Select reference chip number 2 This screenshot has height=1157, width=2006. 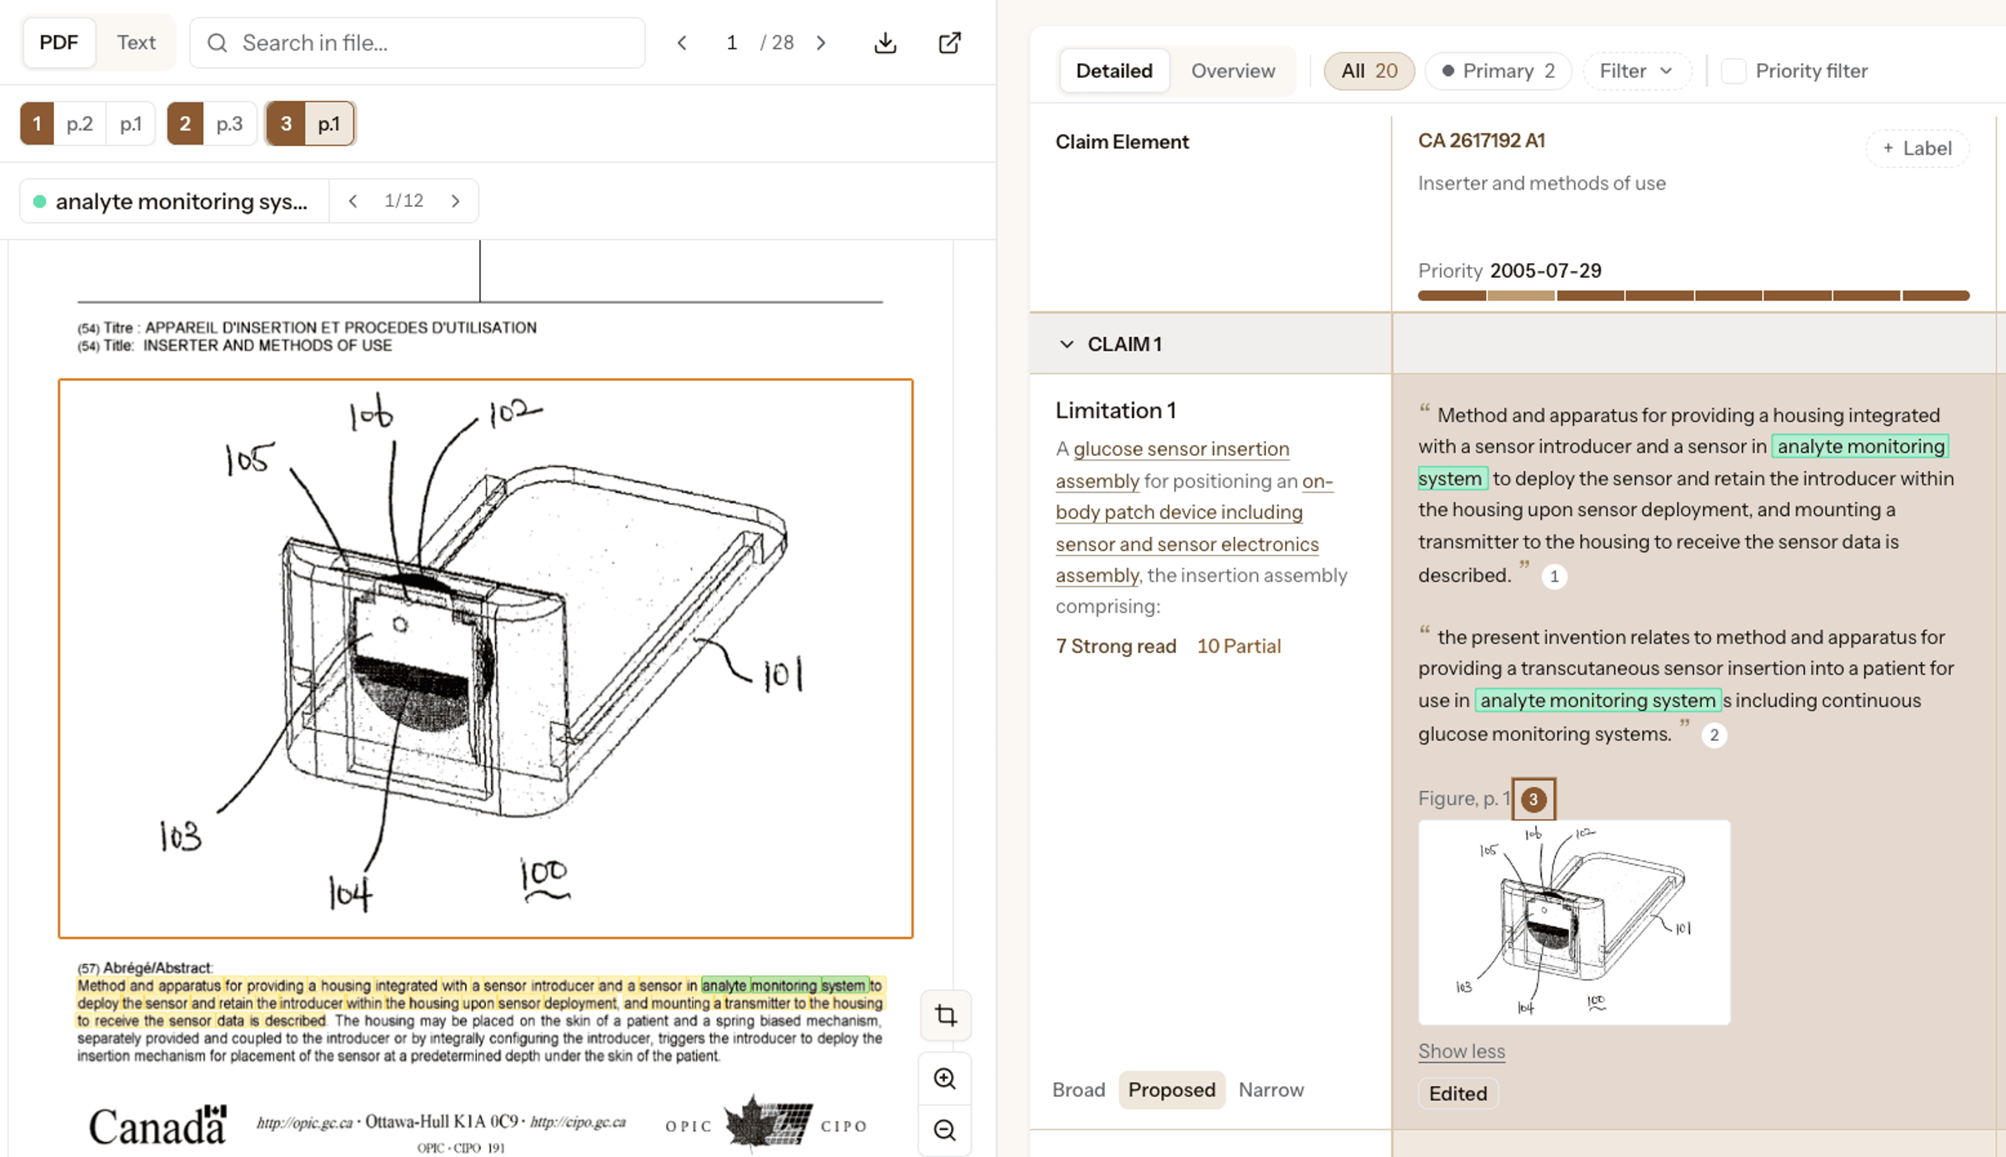tap(185, 124)
